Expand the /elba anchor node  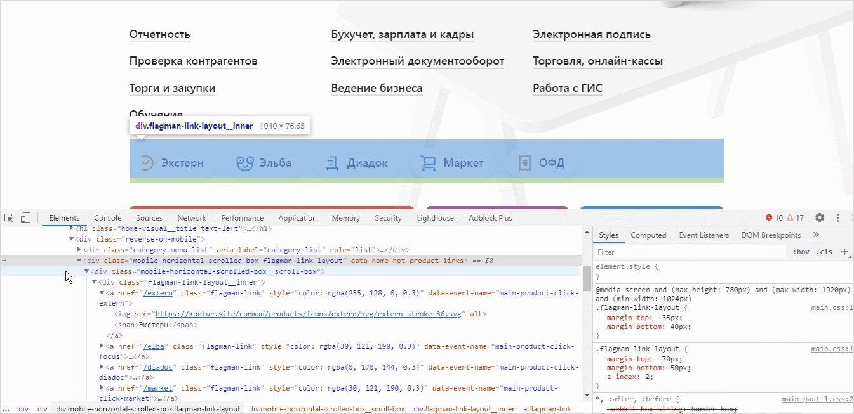click(x=102, y=346)
